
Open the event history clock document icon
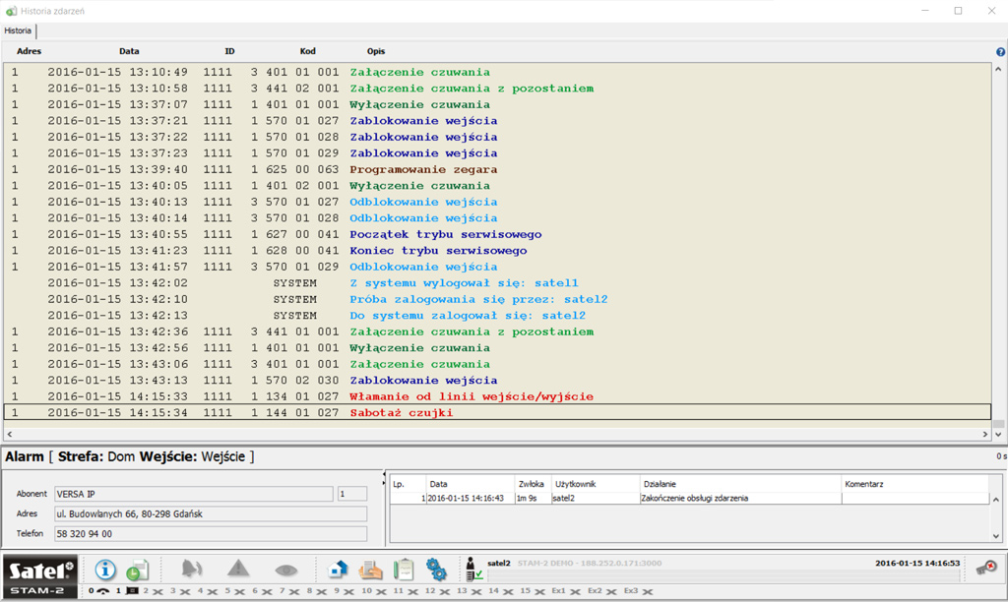click(137, 570)
